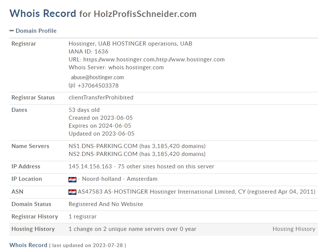This screenshot has width=318, height=252.
Task: Click the Whois Server whois.hostinger.com text
Action: [x=116, y=67]
